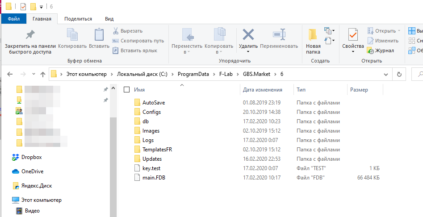Screen dimensions: 423x217
Task: Open the Файл menu
Action: 14,19
